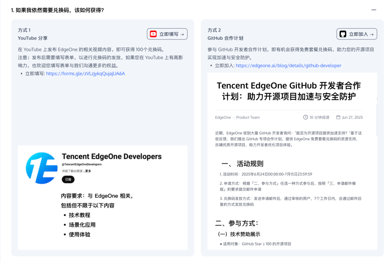The height and width of the screenshot is (262, 388).
Task: Click the black 订阅 subscribe button
Action: click(68, 180)
